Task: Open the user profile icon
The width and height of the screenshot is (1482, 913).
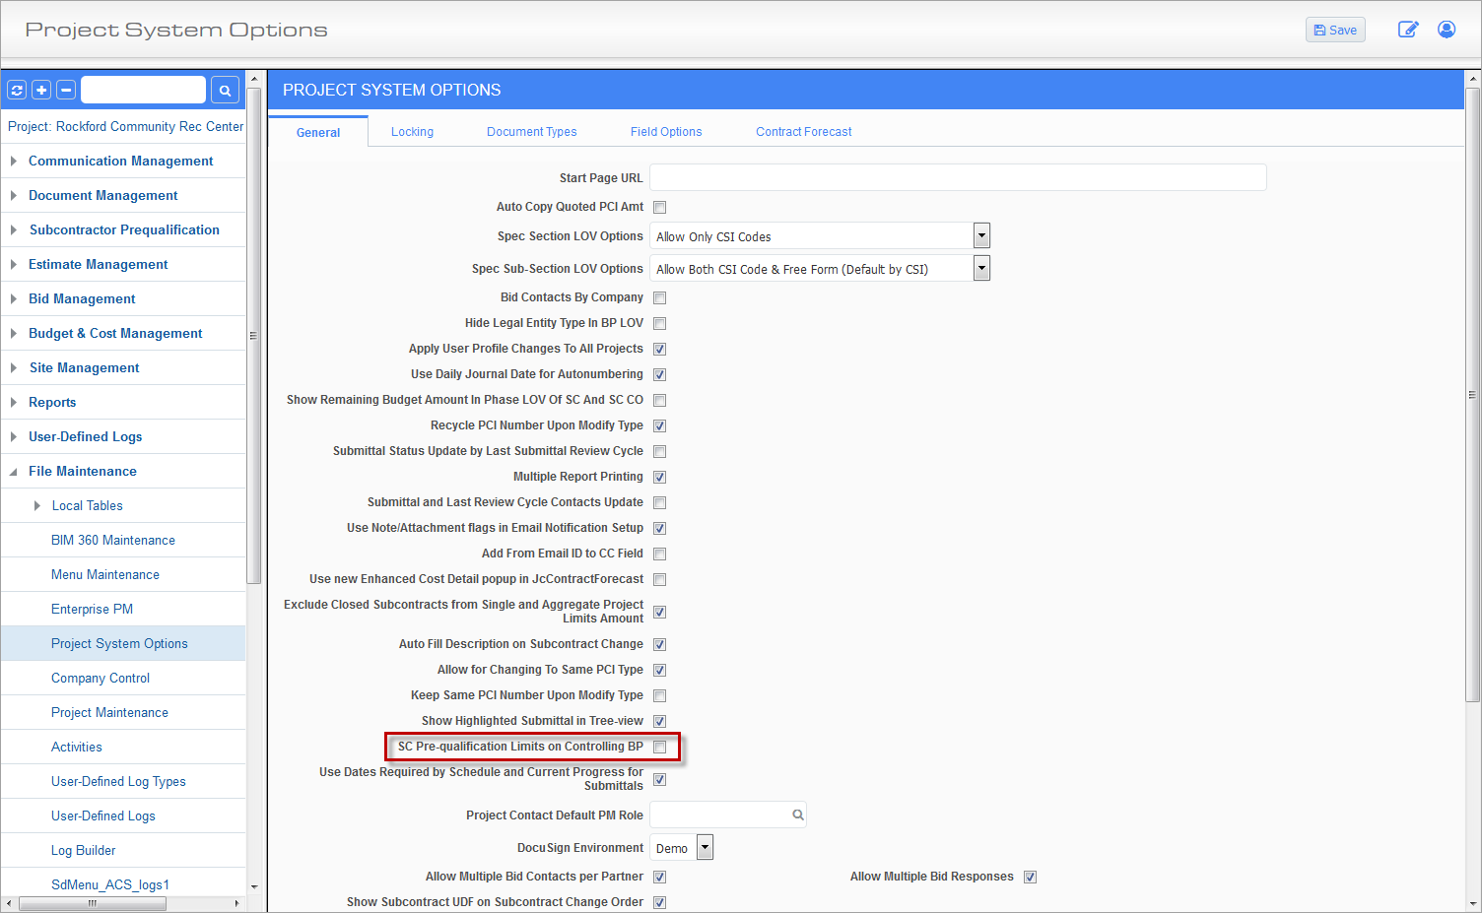Action: click(1447, 30)
